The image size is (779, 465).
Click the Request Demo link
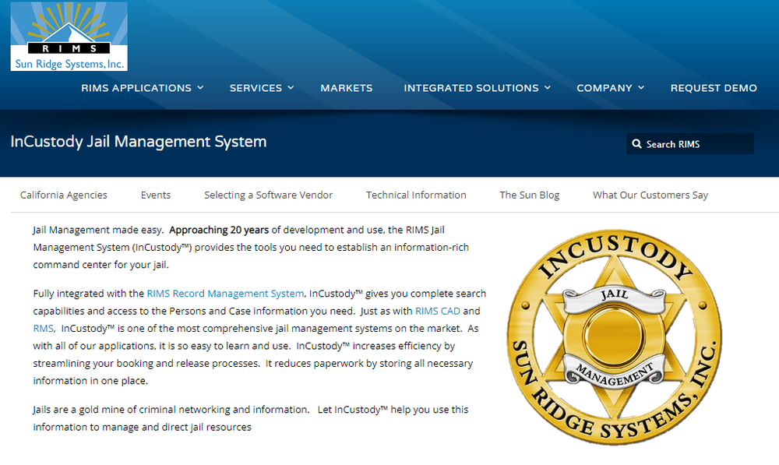pyautogui.click(x=714, y=88)
